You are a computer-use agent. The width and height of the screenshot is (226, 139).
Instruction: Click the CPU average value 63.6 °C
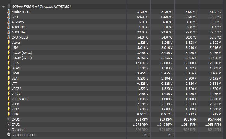click(215, 17)
